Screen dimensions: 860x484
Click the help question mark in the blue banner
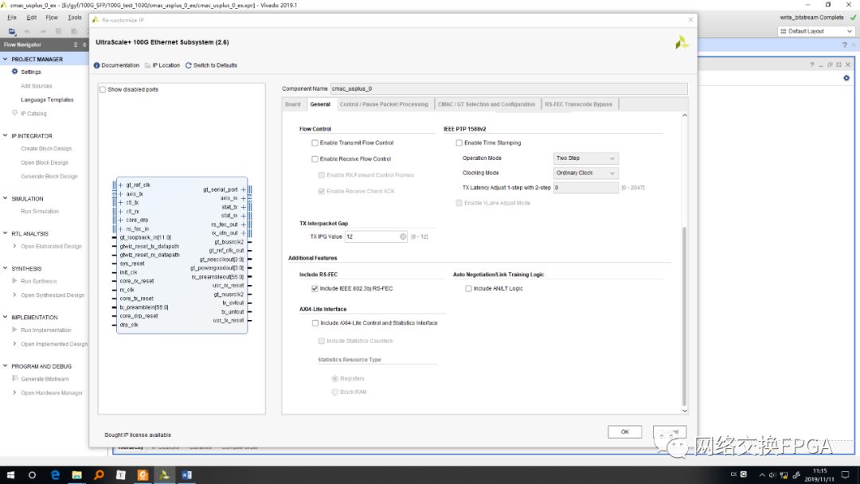(845, 45)
